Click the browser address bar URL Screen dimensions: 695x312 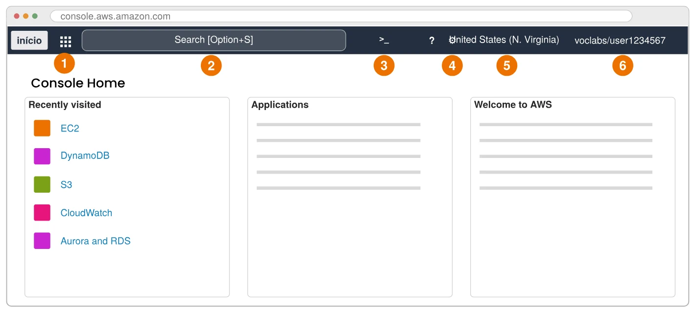pyautogui.click(x=116, y=16)
